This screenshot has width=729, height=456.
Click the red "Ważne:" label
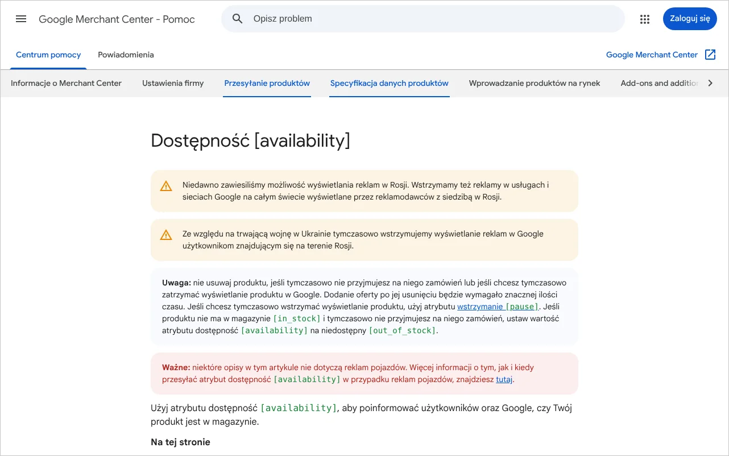coord(176,367)
